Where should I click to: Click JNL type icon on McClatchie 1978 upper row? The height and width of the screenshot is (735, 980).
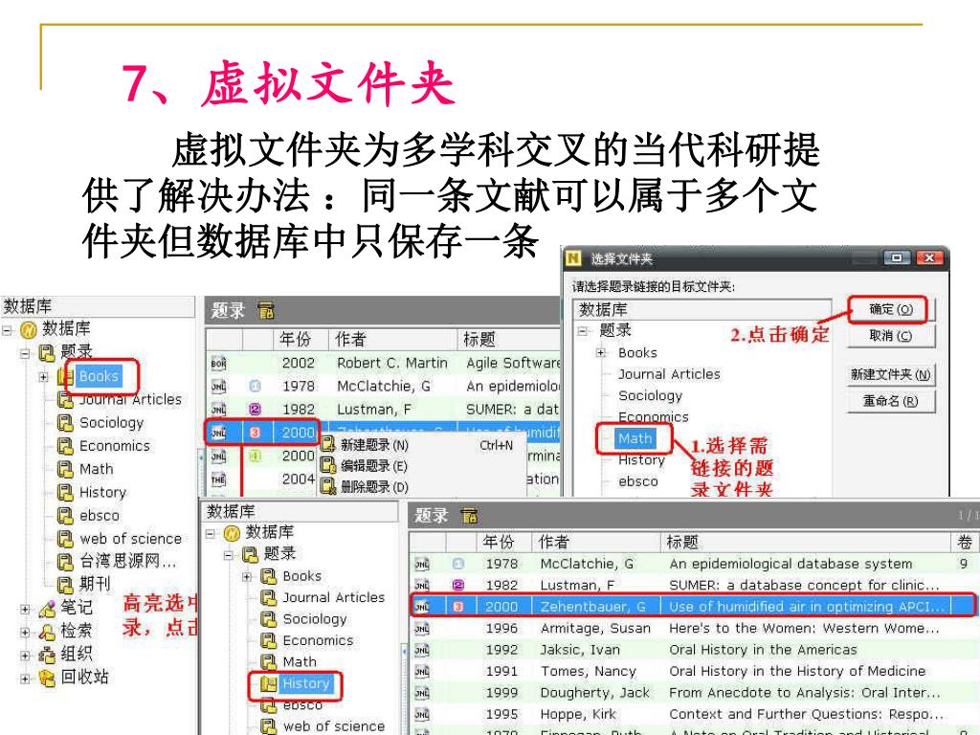218,387
